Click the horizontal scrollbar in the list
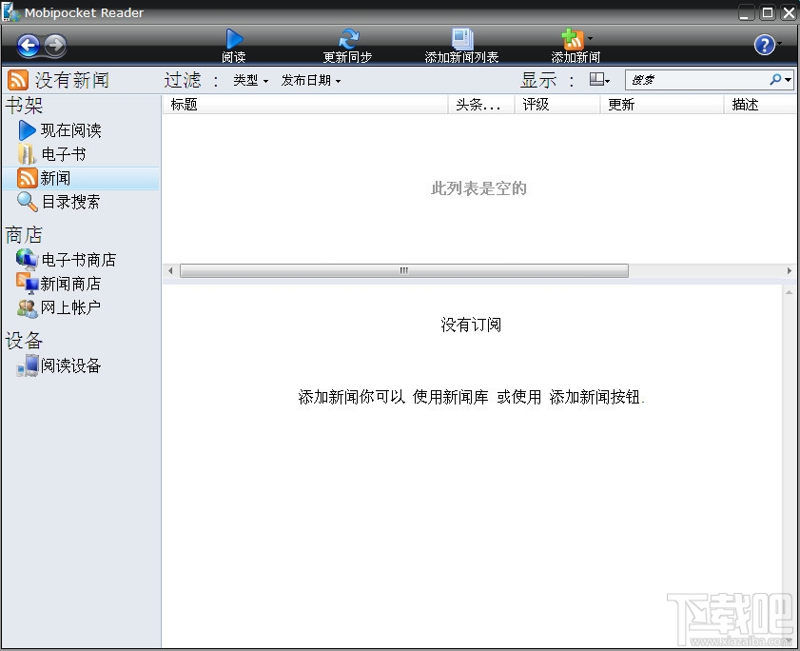This screenshot has height=651, width=800. 403,270
